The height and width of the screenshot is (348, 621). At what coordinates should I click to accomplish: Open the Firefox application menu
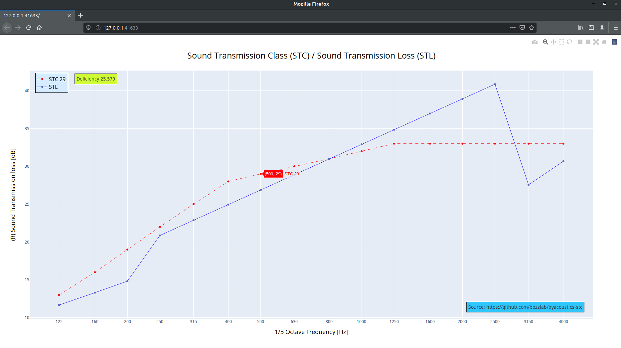pos(615,27)
